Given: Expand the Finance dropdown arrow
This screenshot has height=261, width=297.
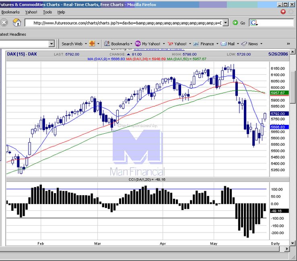Looking at the screenshot, I should pyautogui.click(x=217, y=44).
